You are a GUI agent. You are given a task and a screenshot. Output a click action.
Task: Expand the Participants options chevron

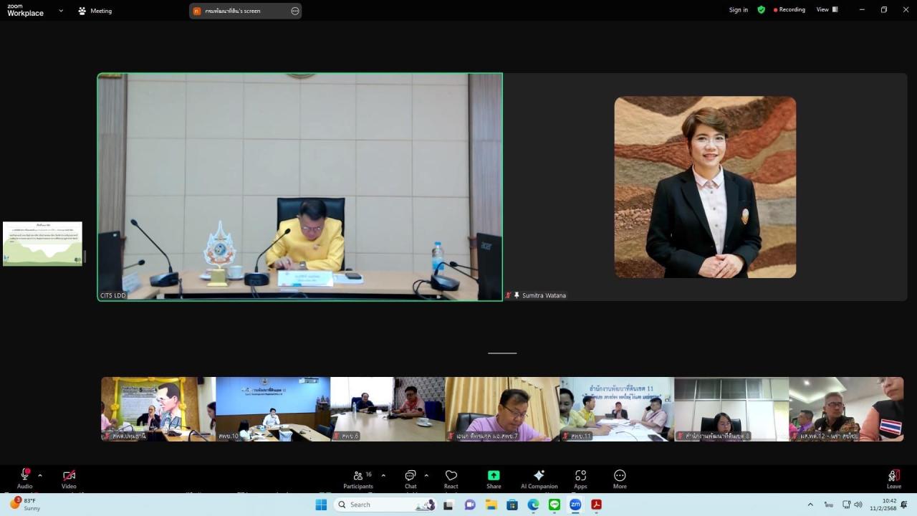coord(383,475)
